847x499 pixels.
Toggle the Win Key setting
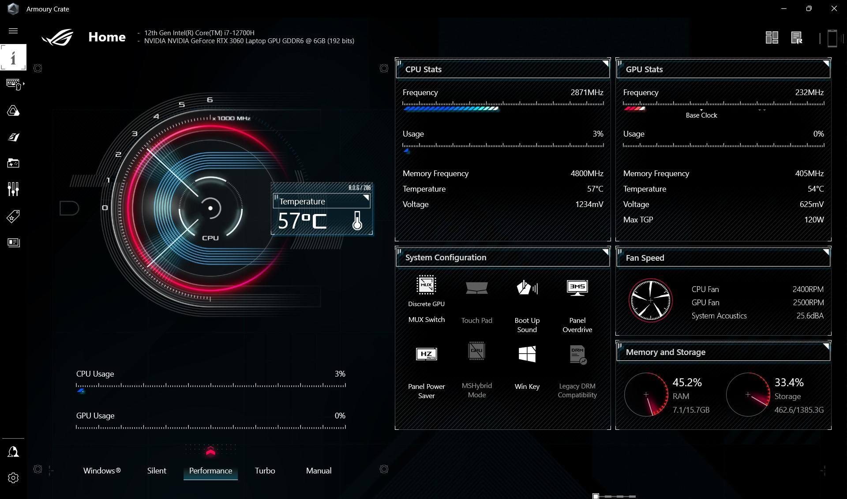[x=527, y=355]
